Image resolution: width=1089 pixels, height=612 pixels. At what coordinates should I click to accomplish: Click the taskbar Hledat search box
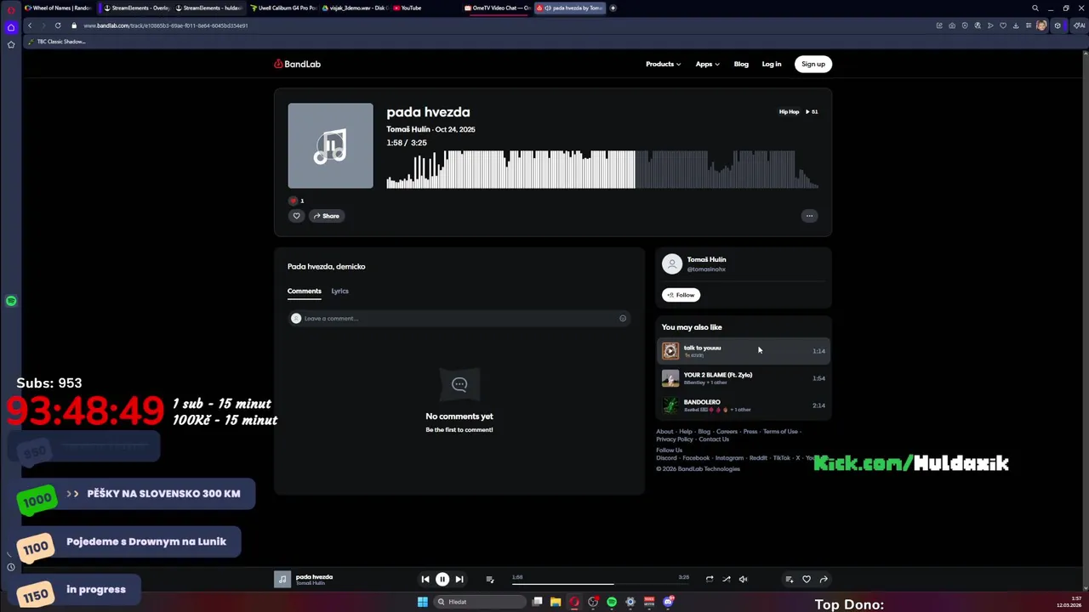click(x=480, y=602)
